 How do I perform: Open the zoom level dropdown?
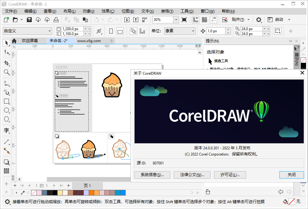[176, 19]
